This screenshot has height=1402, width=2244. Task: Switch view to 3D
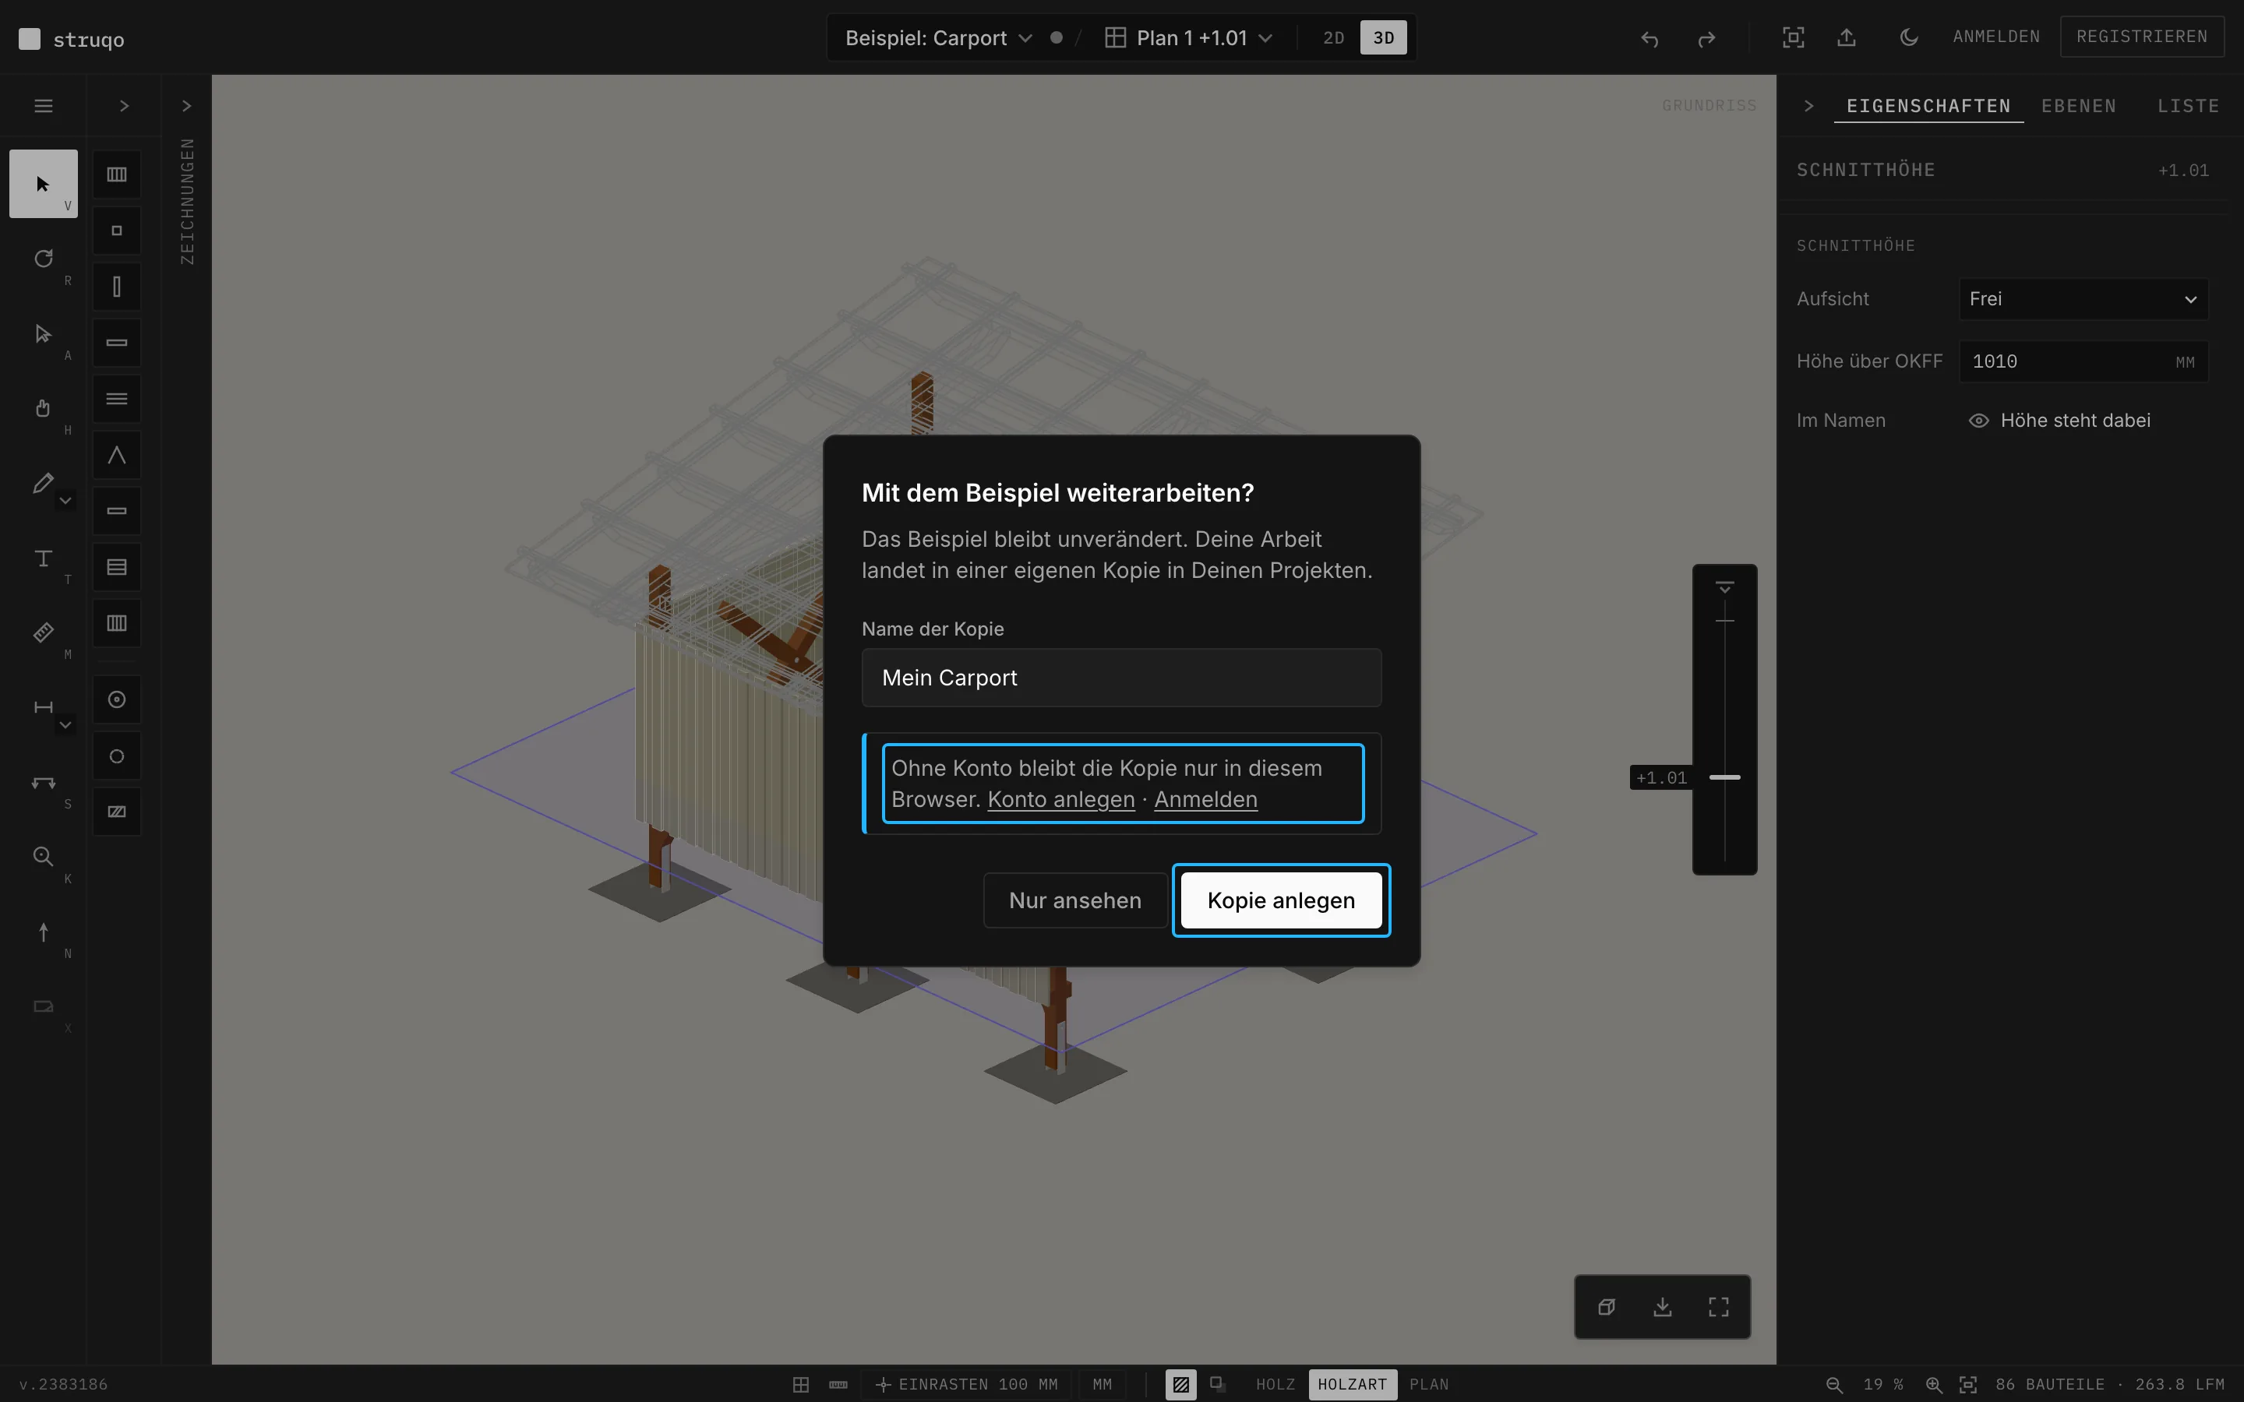pos(1382,38)
